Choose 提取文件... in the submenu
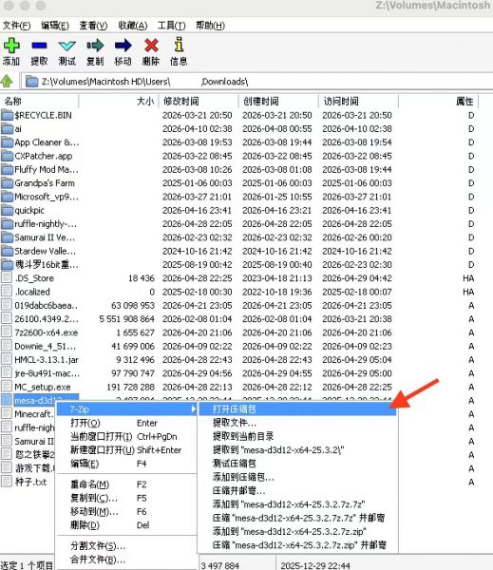This screenshot has height=570, width=493. (x=297, y=423)
